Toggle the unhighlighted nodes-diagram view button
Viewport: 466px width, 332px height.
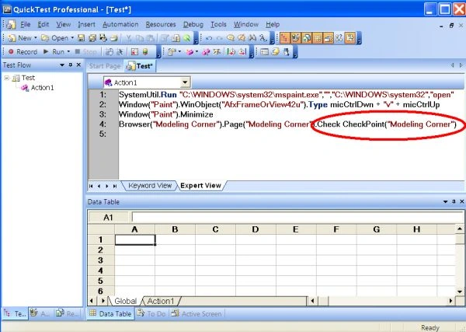coord(339,38)
